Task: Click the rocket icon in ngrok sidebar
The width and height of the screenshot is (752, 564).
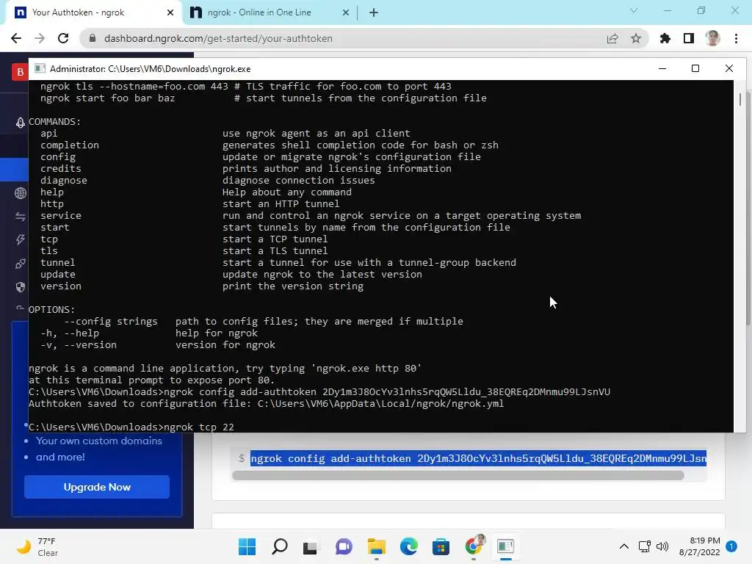Action: point(20,123)
